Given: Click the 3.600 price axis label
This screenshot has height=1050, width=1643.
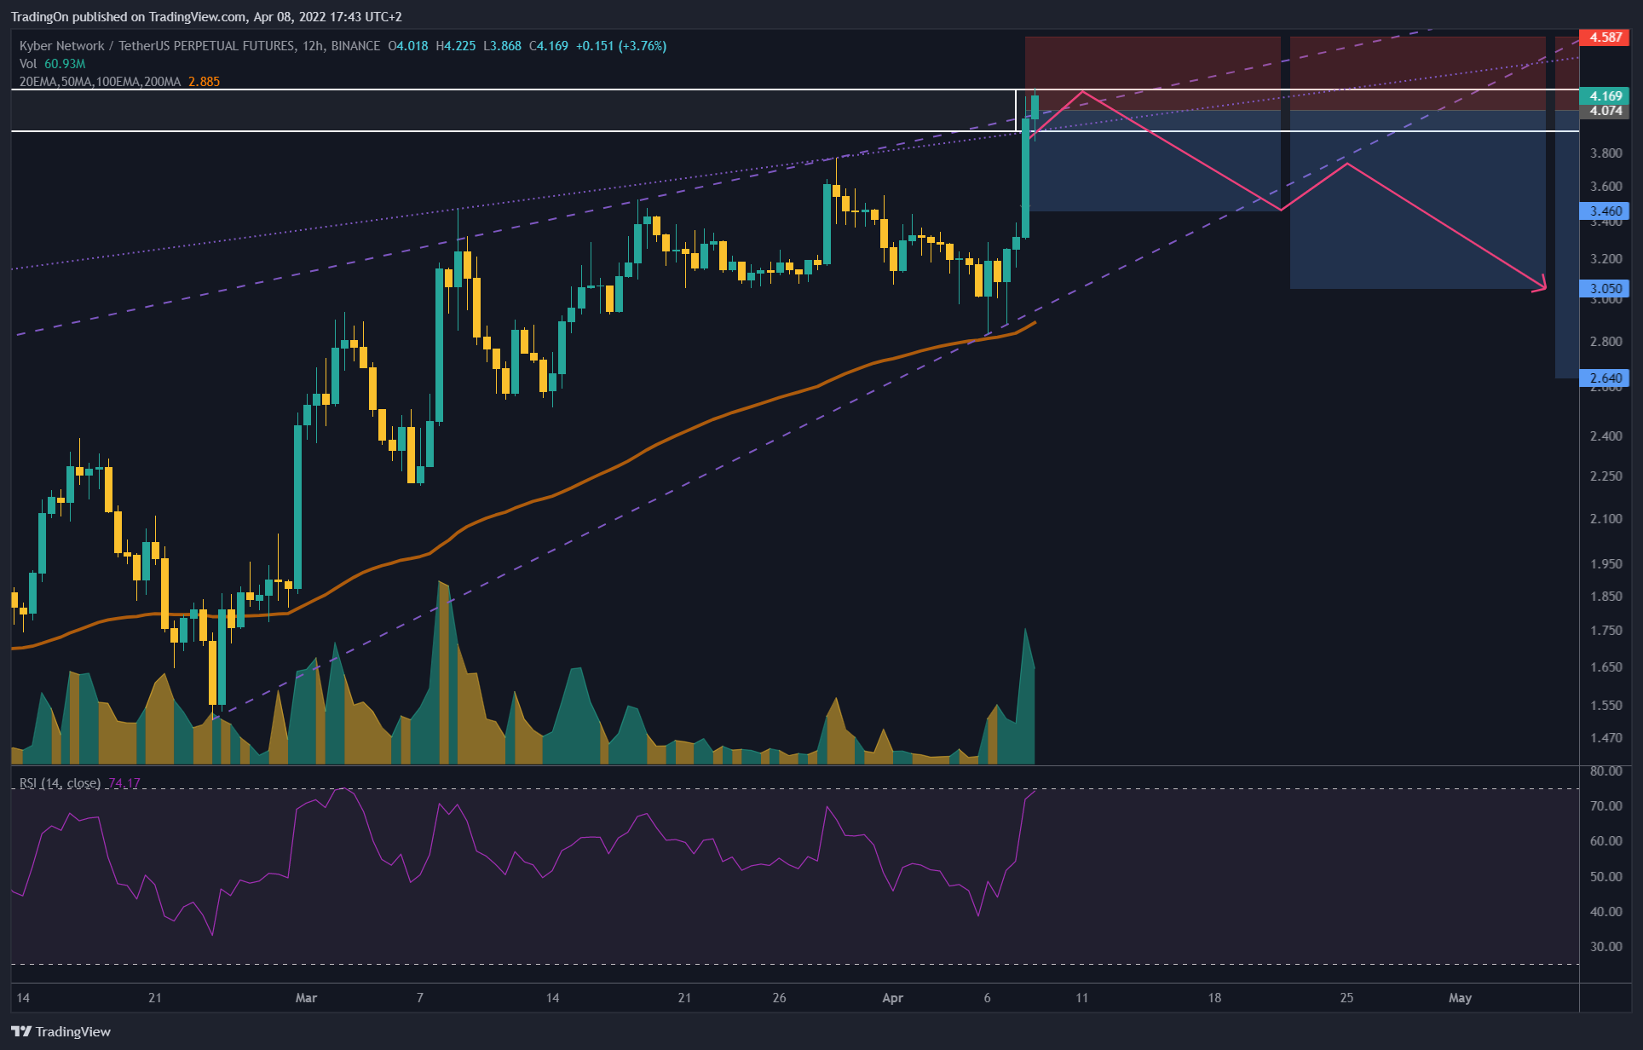Looking at the screenshot, I should 1606,187.
